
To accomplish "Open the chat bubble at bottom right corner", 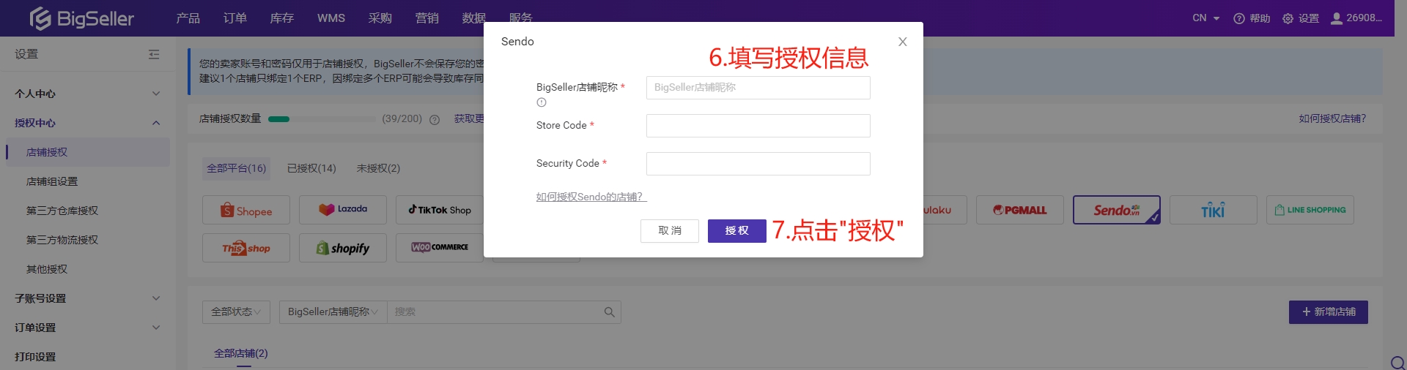I will (x=1397, y=363).
